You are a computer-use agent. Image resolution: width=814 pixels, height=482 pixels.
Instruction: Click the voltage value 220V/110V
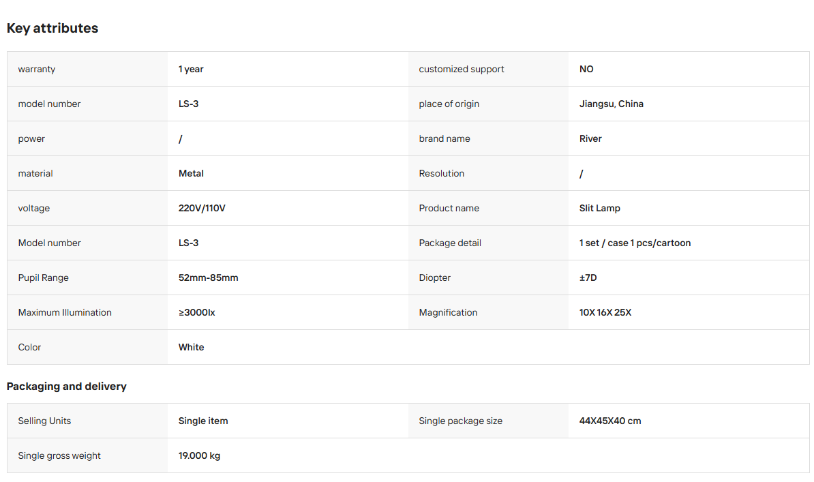(202, 209)
